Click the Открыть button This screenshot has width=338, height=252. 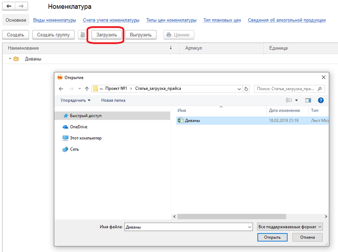(272, 237)
